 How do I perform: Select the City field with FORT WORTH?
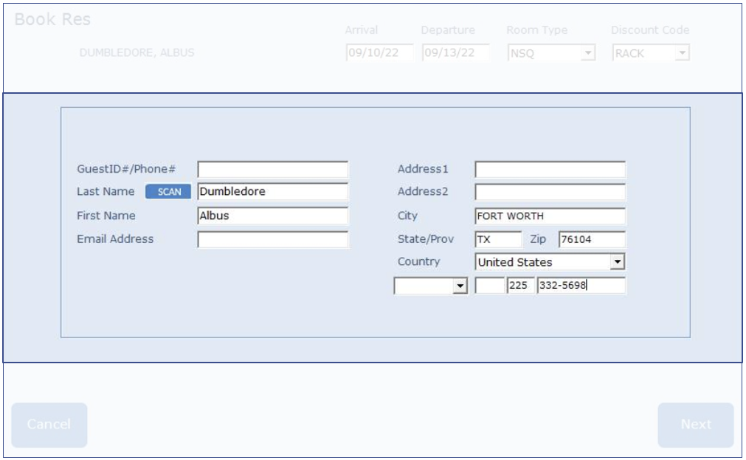pos(550,216)
